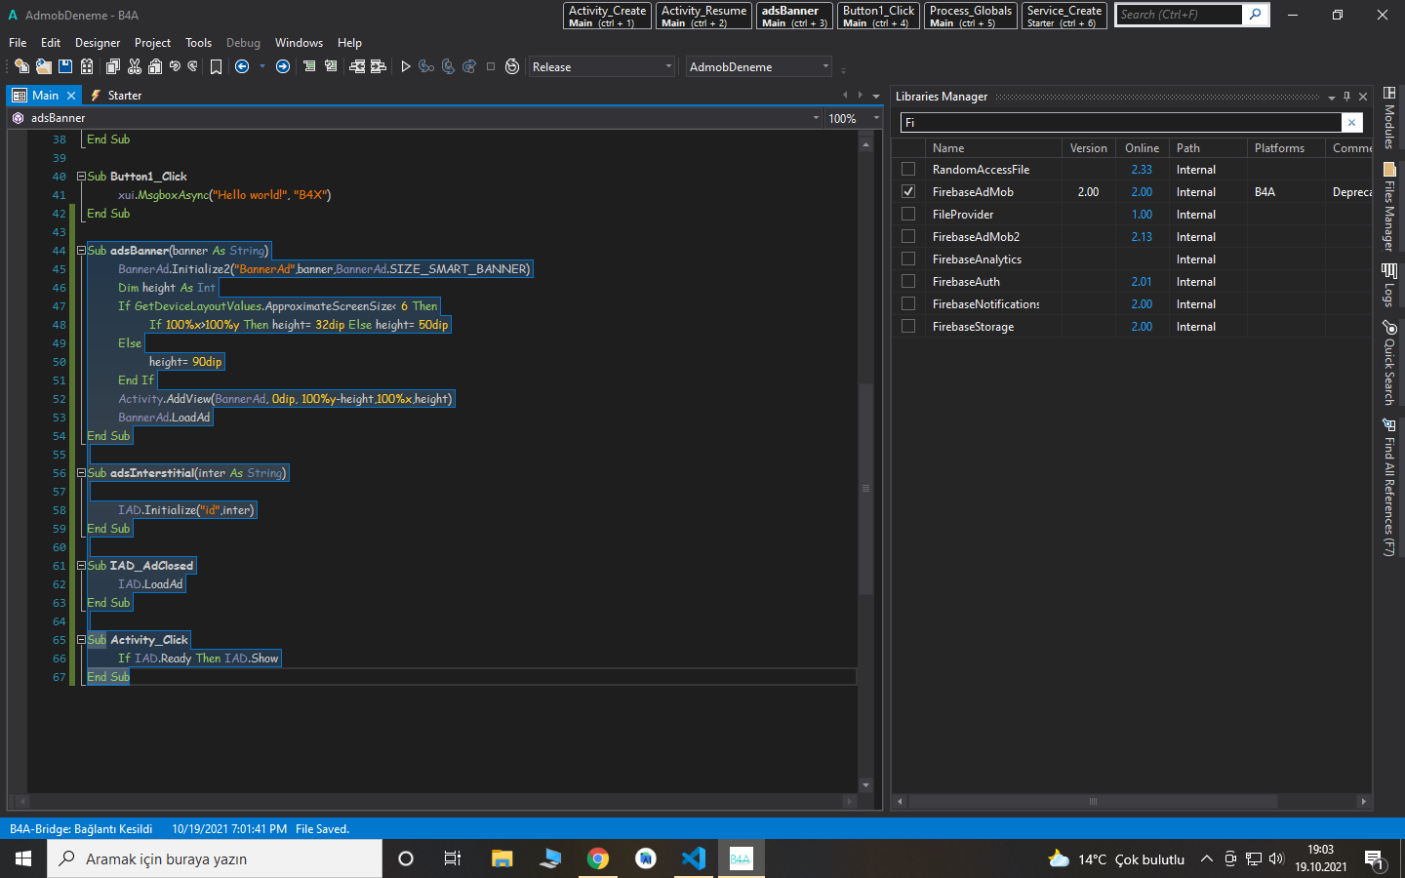1405x878 pixels.
Task: Collapse the Sub Button1_Click code block
Action: tap(82, 177)
